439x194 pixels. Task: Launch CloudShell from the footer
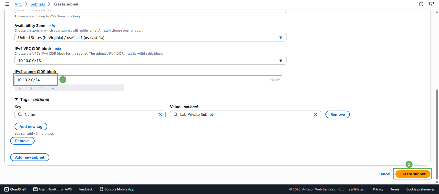(x=16, y=189)
